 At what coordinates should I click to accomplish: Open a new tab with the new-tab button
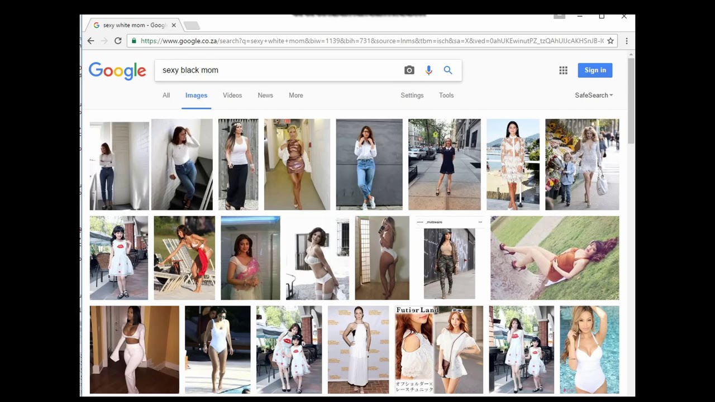(191, 25)
